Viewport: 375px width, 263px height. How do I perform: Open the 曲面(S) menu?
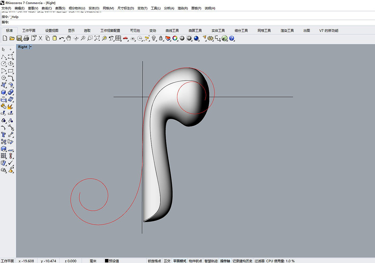tap(60, 8)
